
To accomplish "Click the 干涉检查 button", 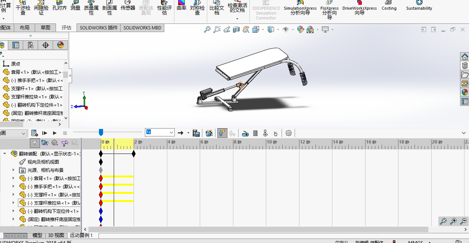I will pos(23,7).
